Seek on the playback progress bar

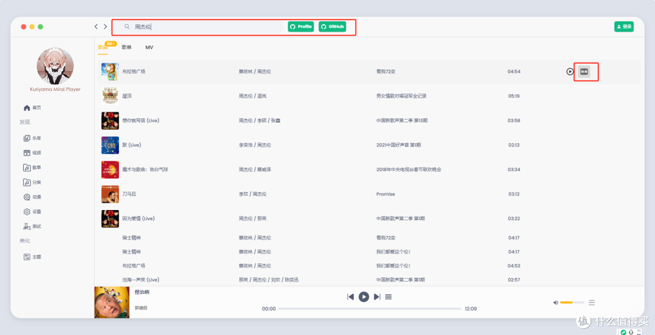point(369,309)
